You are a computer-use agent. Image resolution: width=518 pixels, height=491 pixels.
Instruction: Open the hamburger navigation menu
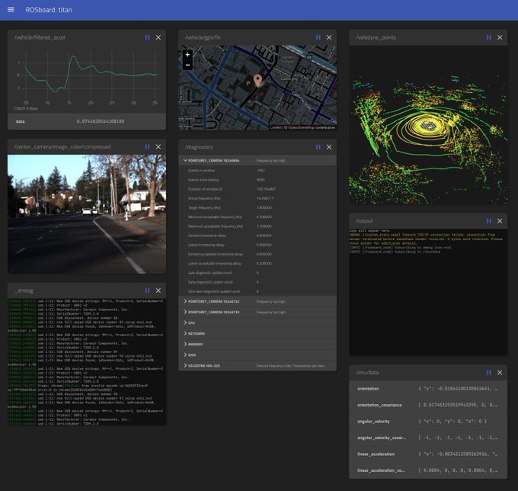pos(11,10)
